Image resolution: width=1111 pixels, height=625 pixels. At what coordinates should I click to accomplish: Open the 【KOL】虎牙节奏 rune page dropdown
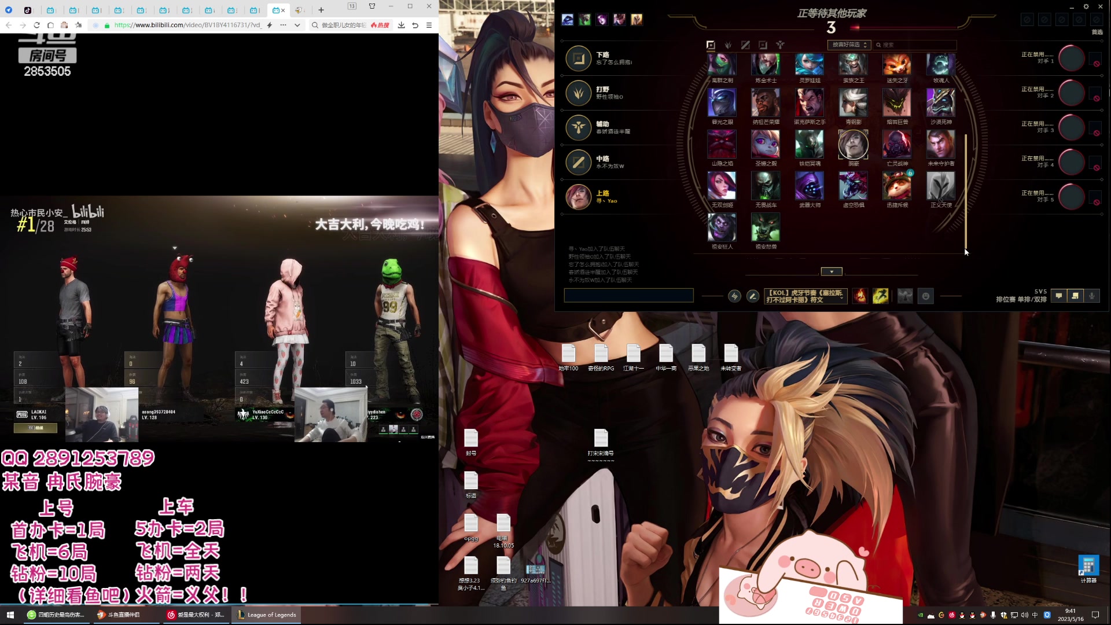pyautogui.click(x=805, y=296)
